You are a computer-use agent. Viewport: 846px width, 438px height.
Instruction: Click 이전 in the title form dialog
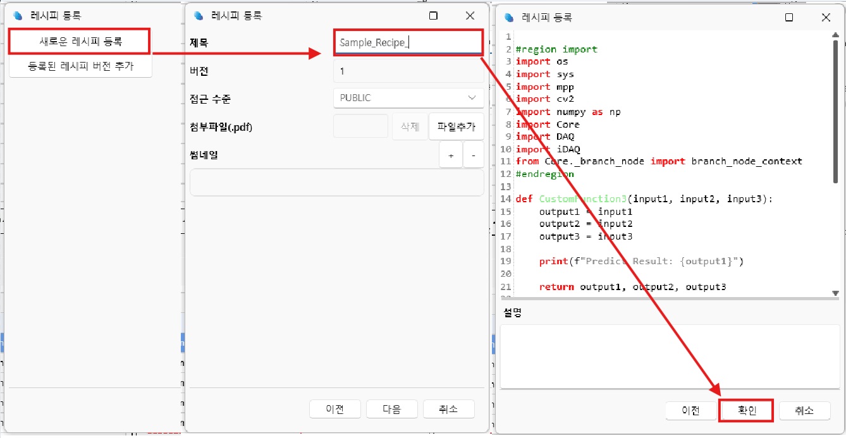334,409
